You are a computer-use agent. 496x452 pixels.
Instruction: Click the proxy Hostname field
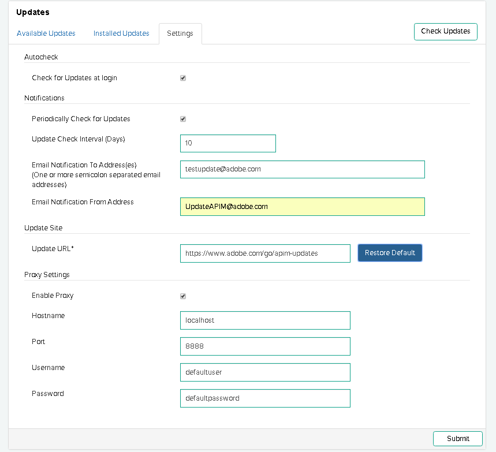[x=265, y=320]
